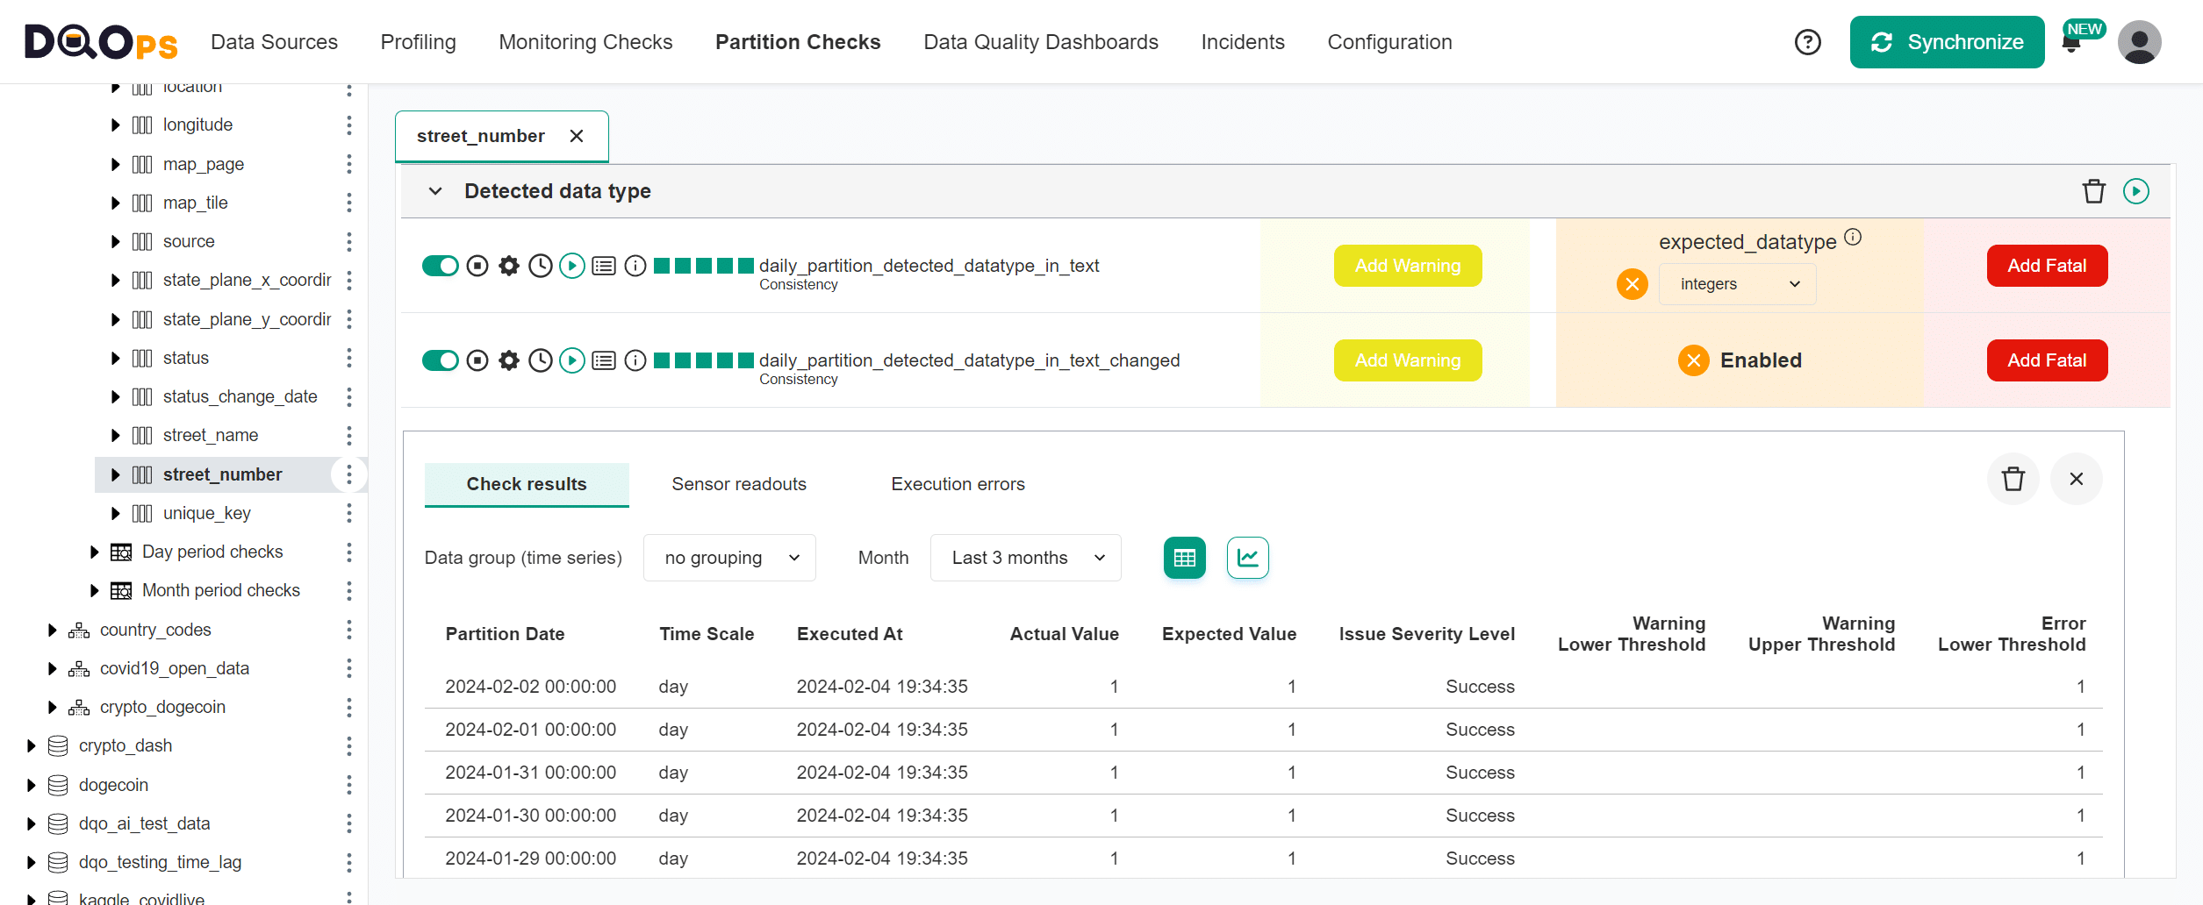Add a Fatal rule to datatype changed check
The image size is (2203, 905).
pyautogui.click(x=2047, y=360)
